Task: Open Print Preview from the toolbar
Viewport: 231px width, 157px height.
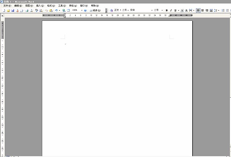Action: pos(31,10)
